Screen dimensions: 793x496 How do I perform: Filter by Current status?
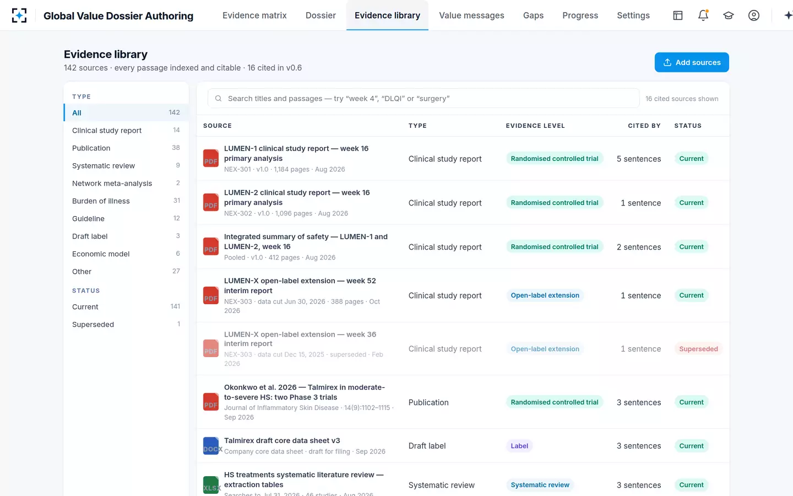point(126,306)
